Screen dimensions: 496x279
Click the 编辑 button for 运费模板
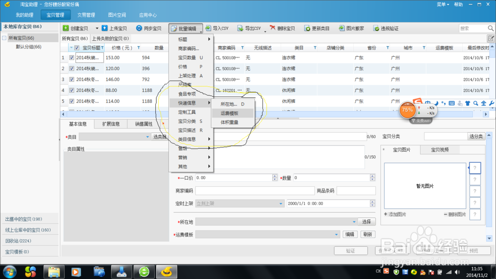click(x=350, y=234)
